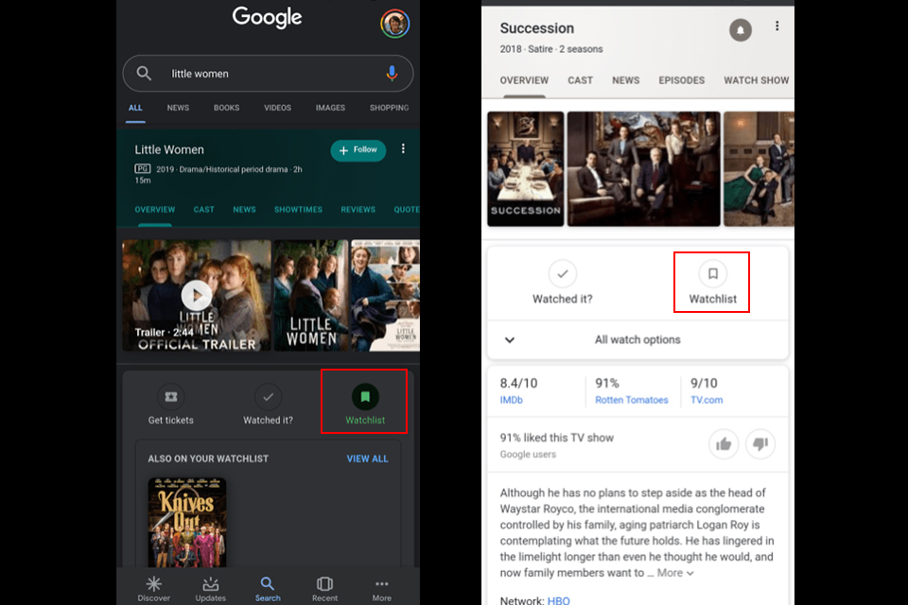Open the Succession title poster thumbnail

pos(526,168)
